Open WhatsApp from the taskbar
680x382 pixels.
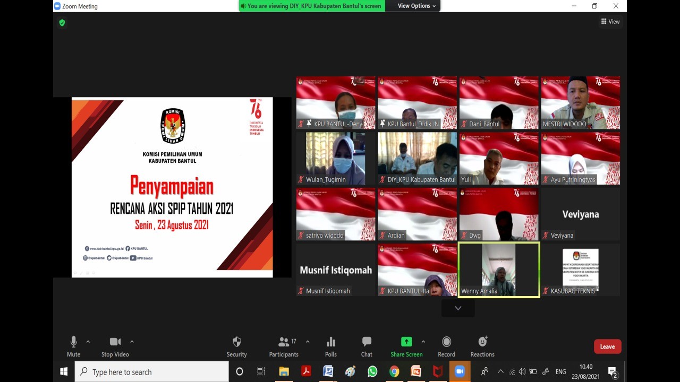tap(372, 372)
